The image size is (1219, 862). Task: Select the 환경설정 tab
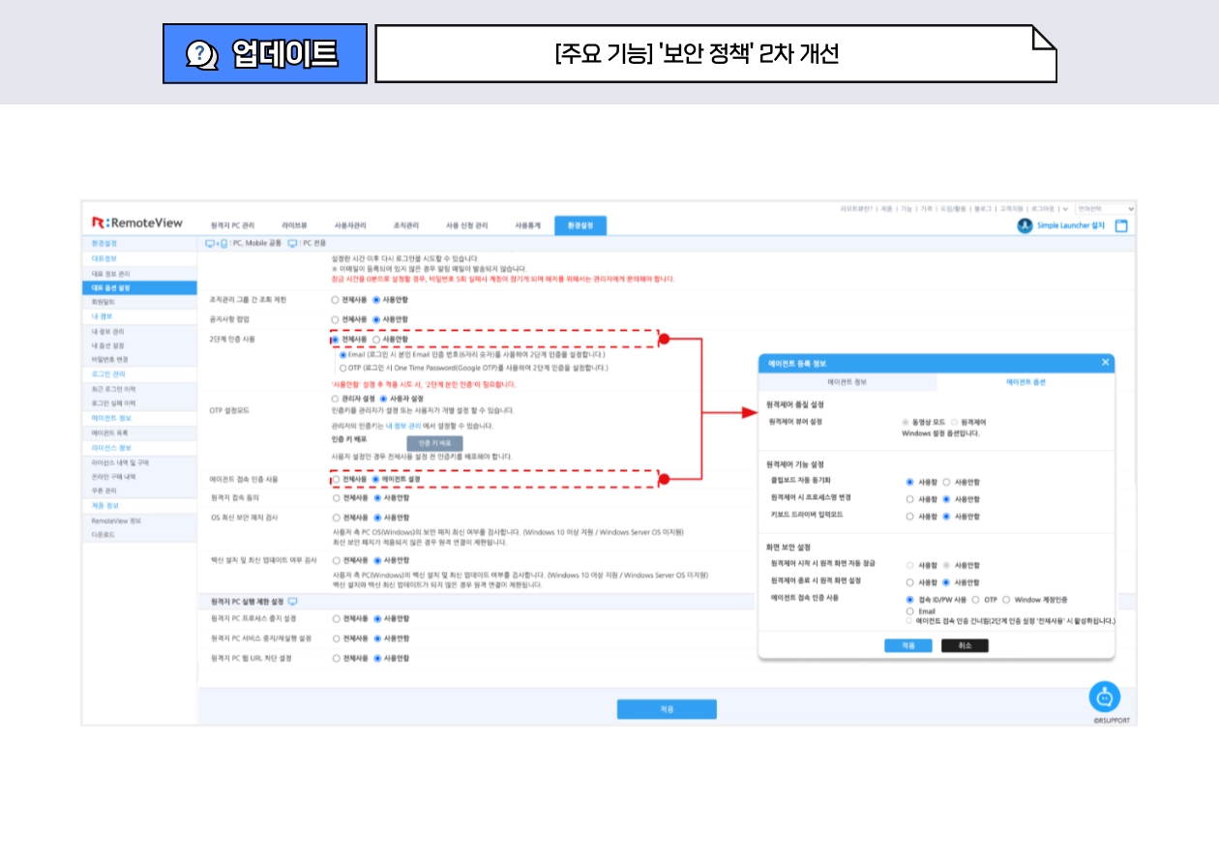click(580, 224)
